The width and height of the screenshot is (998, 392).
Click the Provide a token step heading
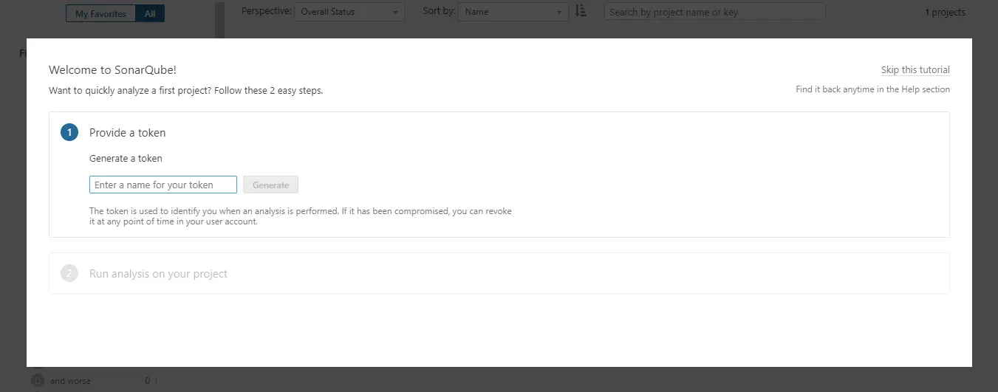pyautogui.click(x=127, y=133)
